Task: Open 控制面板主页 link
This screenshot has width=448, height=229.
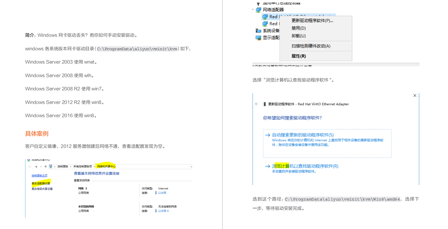Action: pyautogui.click(x=40, y=176)
